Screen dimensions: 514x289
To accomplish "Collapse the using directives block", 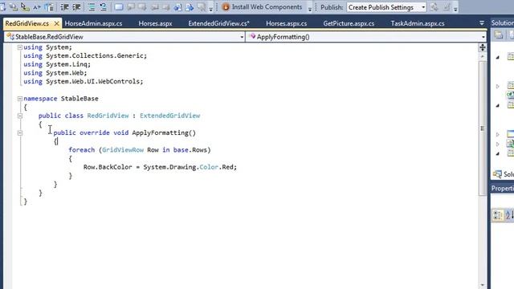I will pyautogui.click(x=19, y=47).
